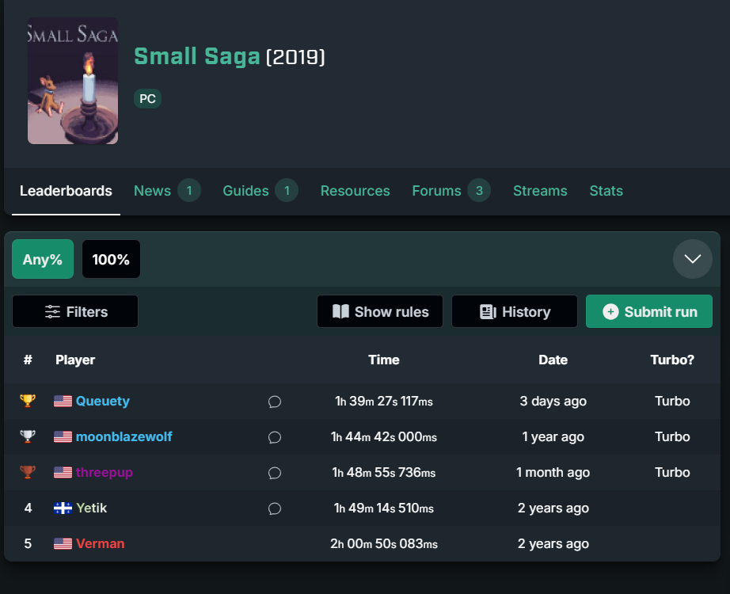
Task: View the Stats tab
Action: 606,191
